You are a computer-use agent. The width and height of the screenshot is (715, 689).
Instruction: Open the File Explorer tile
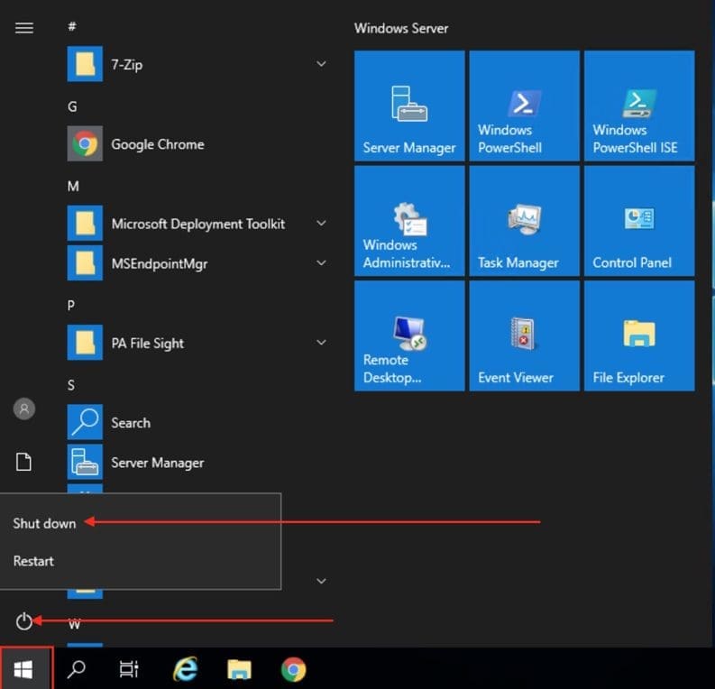click(638, 335)
